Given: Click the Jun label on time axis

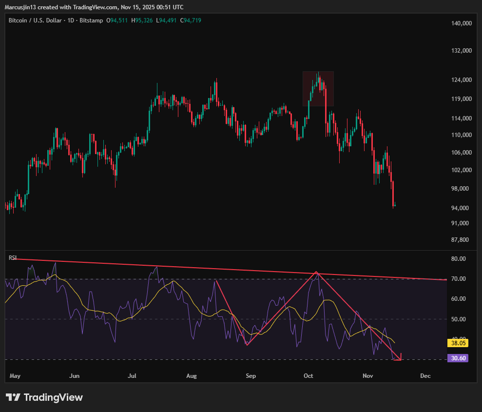Looking at the screenshot, I should 75,376.
